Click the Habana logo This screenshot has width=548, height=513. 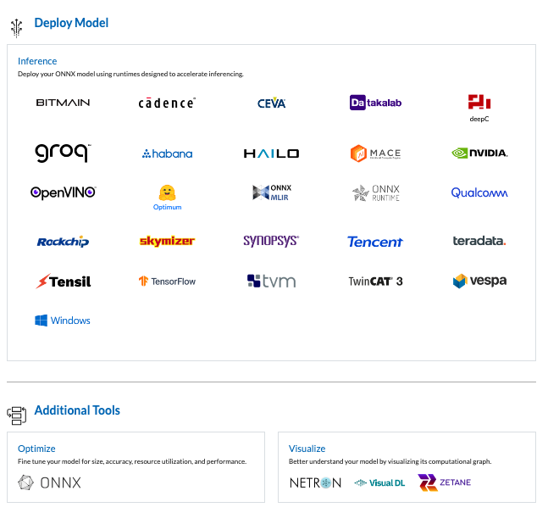pyautogui.click(x=167, y=153)
